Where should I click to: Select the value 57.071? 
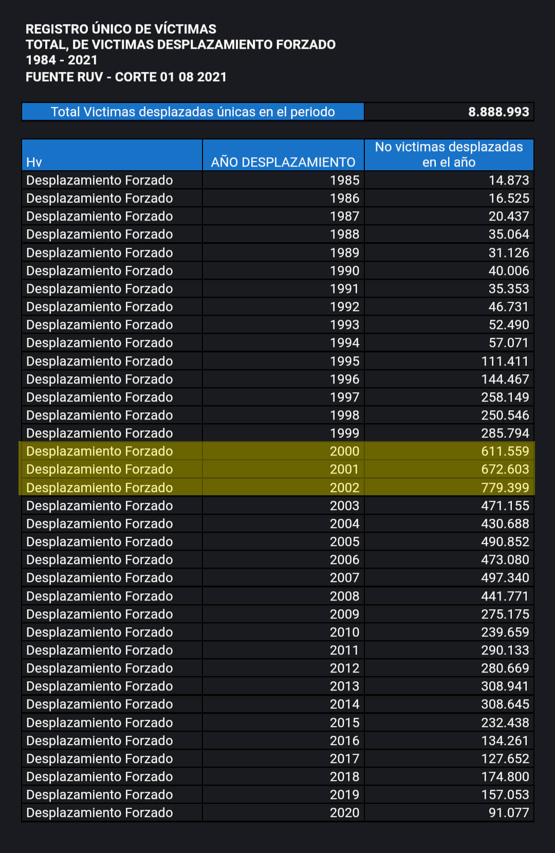click(509, 343)
